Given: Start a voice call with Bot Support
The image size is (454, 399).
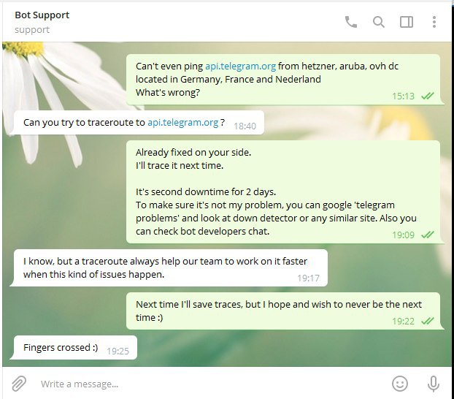Looking at the screenshot, I should coord(351,22).
